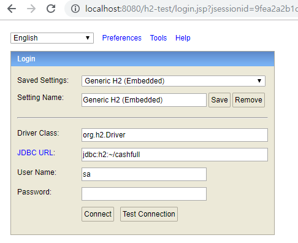The image size is (298, 243).
Task: Save the current setting
Action: point(220,100)
